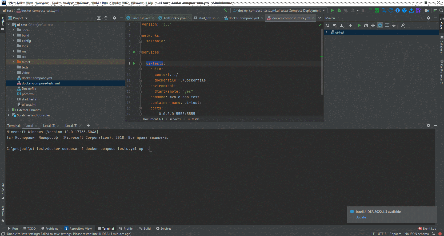This screenshot has height=236, width=444.
Task: Toggle the Project tool window side tab
Action: 3,23
